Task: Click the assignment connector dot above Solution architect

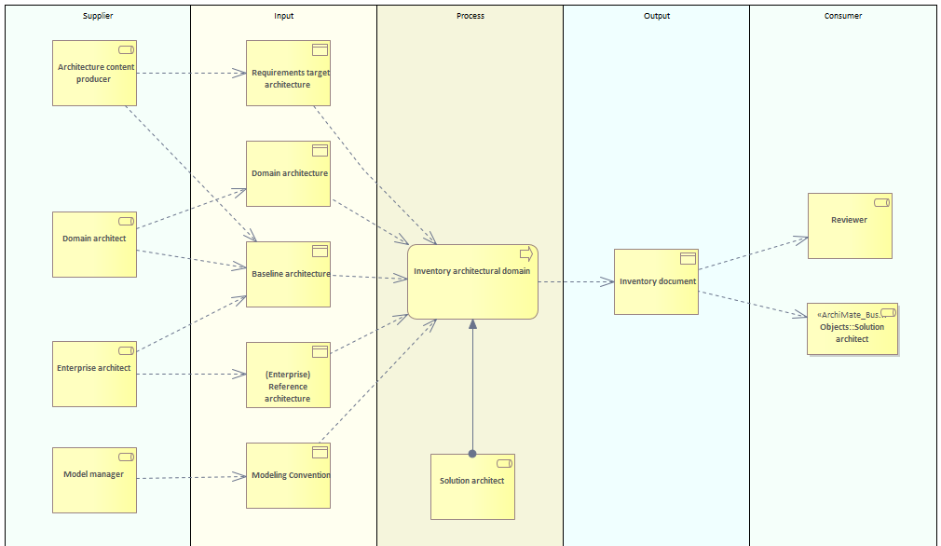Action: (x=472, y=454)
